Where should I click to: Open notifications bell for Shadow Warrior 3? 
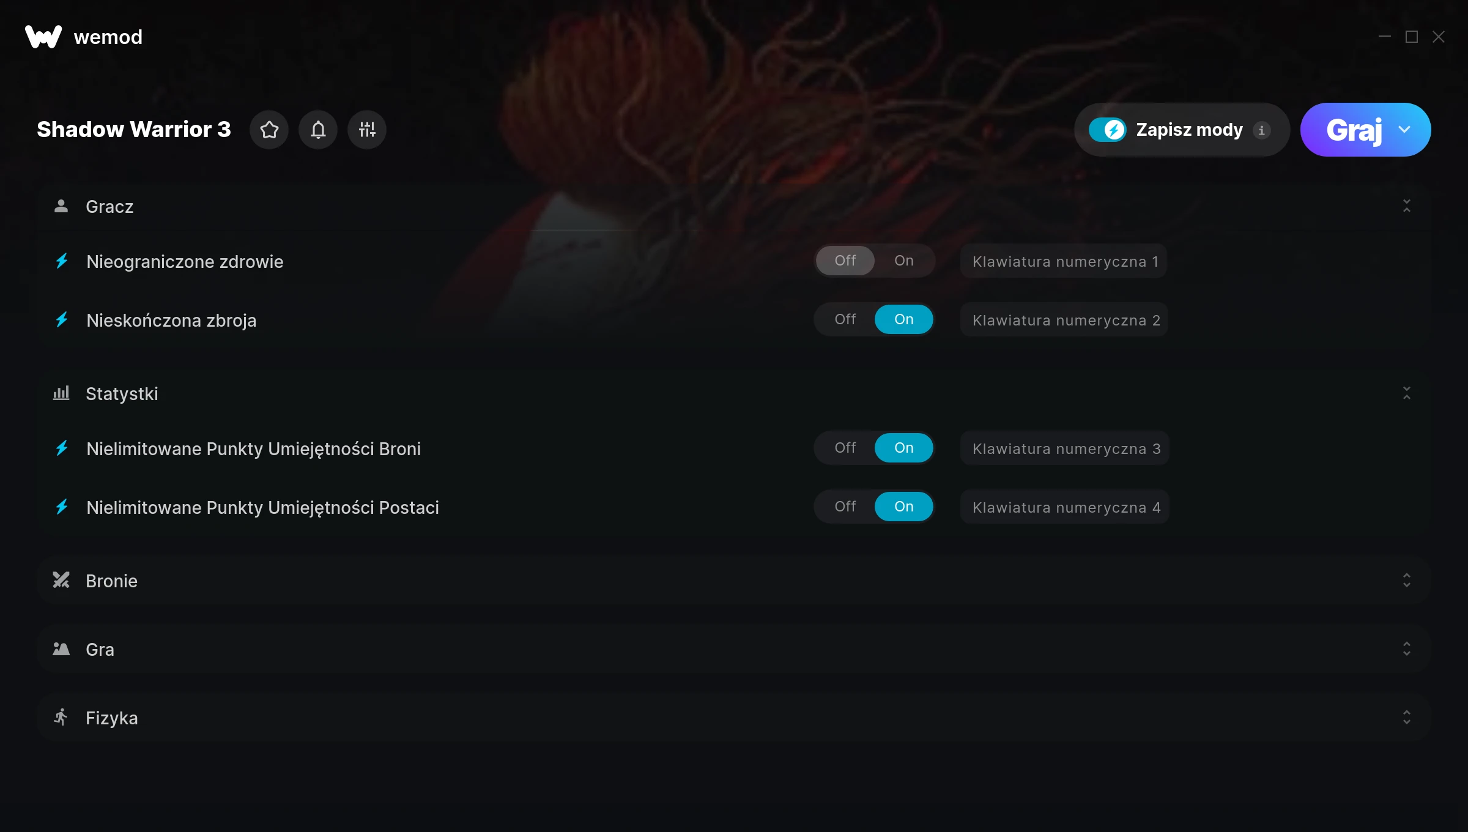[x=318, y=130]
